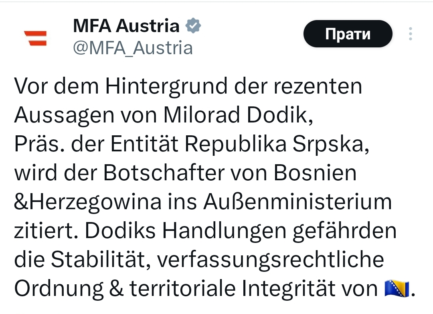The image size is (433, 314).
Task: Click the Прати follow button
Action: tap(348, 34)
